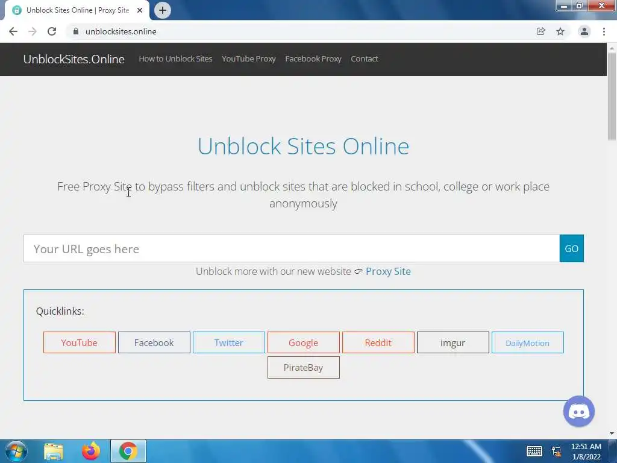Open the Contact nav link
Image resolution: width=617 pixels, height=463 pixels.
[x=365, y=58]
